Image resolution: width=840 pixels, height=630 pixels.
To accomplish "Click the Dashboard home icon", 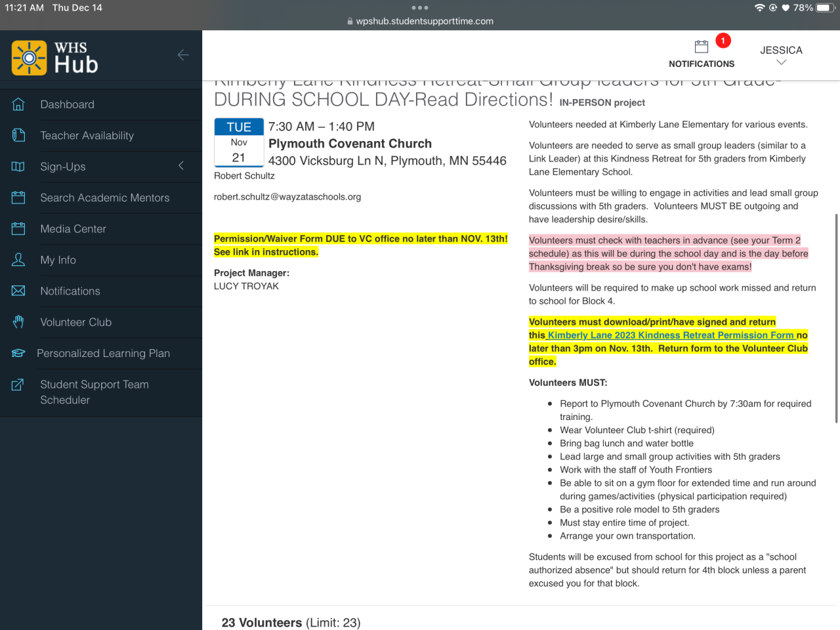I will coord(18,104).
